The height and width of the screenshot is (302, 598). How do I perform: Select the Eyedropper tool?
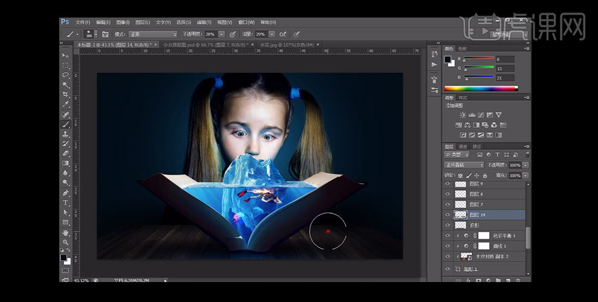[66, 104]
